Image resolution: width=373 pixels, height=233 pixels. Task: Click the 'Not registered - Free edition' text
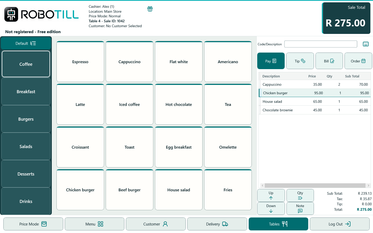coord(33,32)
